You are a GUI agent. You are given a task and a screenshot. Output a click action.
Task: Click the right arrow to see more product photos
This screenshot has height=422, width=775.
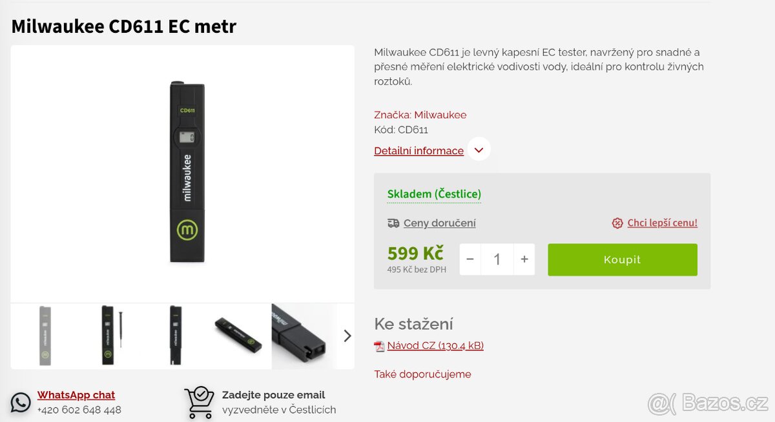(347, 336)
